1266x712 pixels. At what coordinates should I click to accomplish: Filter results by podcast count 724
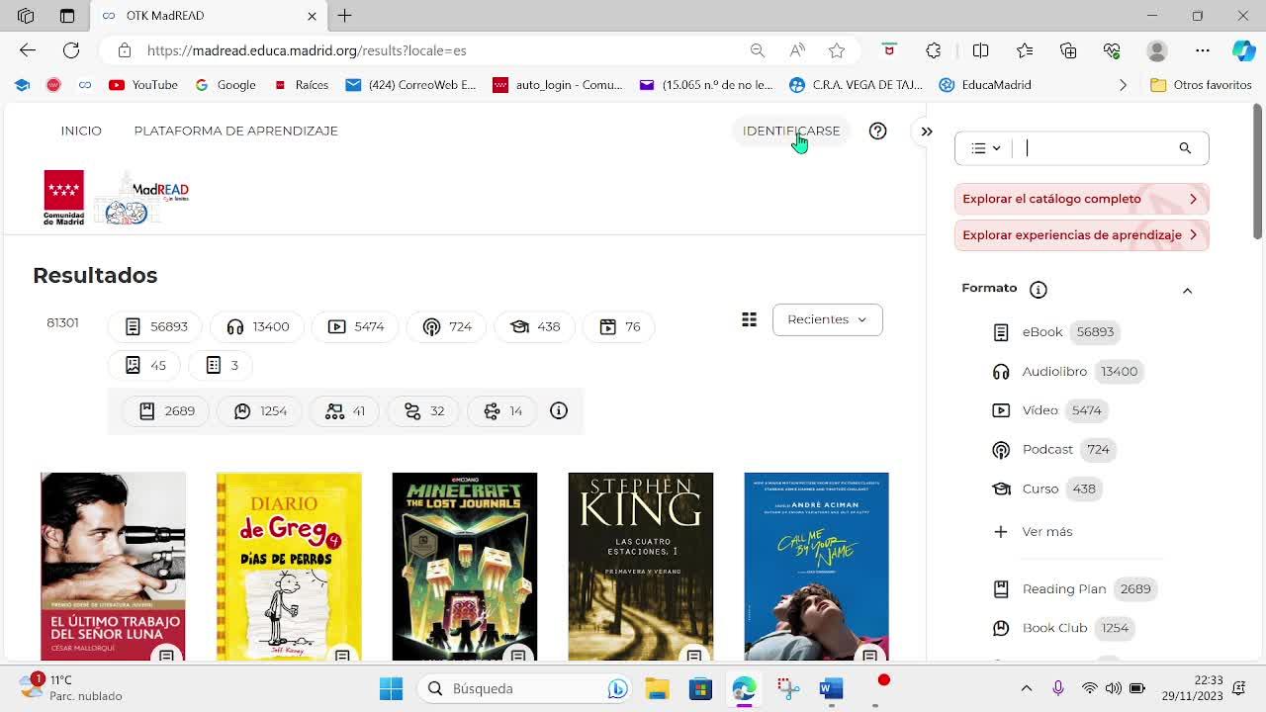click(x=447, y=326)
